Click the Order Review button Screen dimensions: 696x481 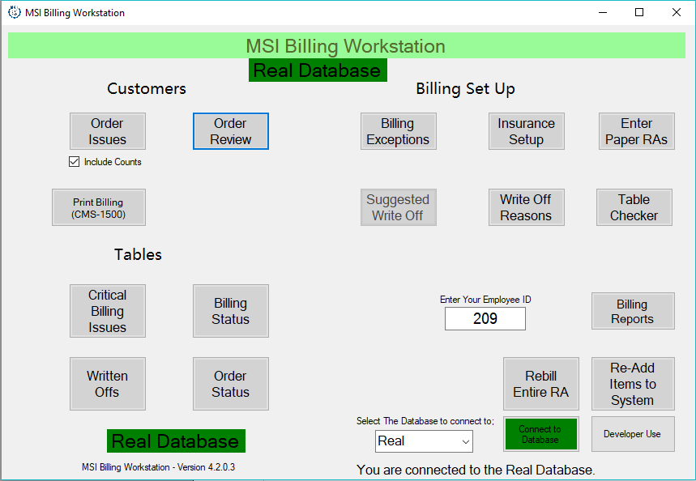(x=230, y=131)
